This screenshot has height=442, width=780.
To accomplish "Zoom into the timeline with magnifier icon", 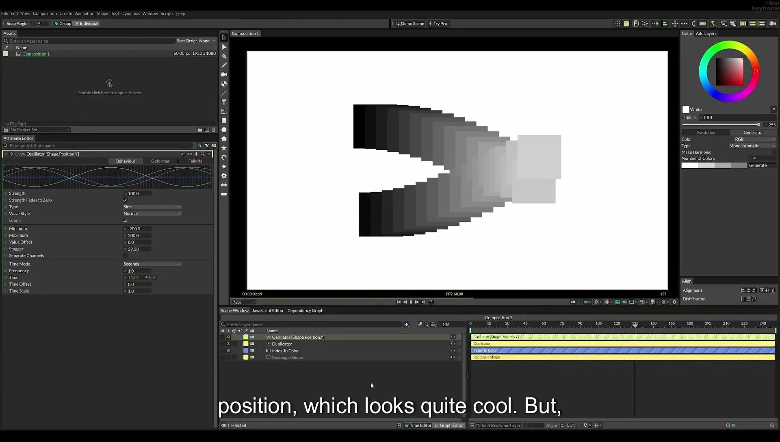I will click(772, 425).
